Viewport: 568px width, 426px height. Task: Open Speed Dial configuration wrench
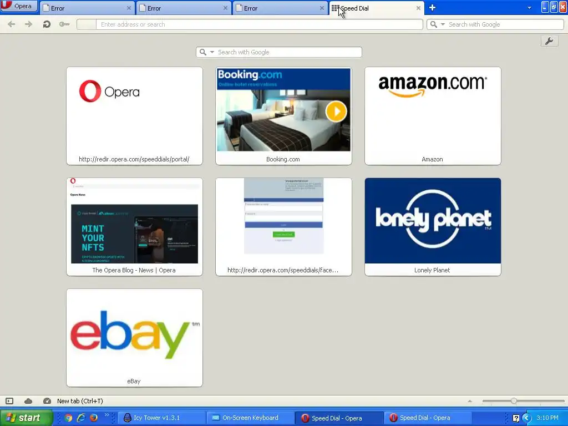point(550,41)
